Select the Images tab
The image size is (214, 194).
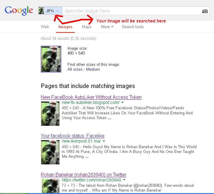pos(65,27)
